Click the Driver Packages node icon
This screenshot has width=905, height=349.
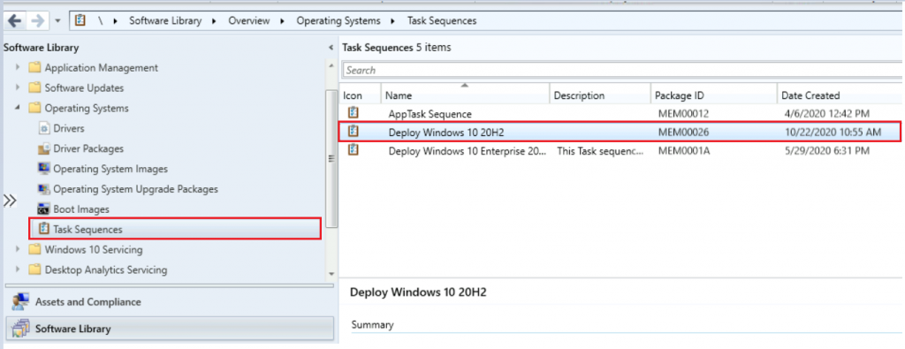coord(43,148)
